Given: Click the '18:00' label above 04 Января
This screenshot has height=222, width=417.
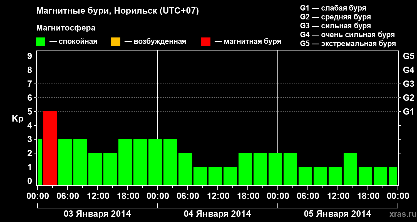Looking at the screenshot, I should point(248,196).
